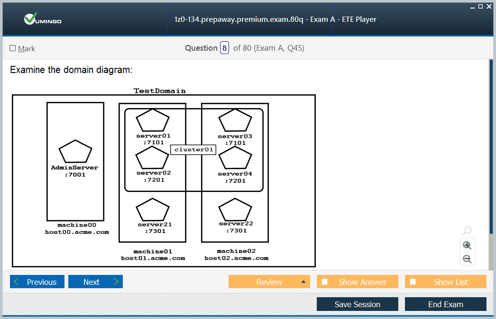The image size is (496, 319).
Task: Click the machine02 label
Action: (x=236, y=251)
